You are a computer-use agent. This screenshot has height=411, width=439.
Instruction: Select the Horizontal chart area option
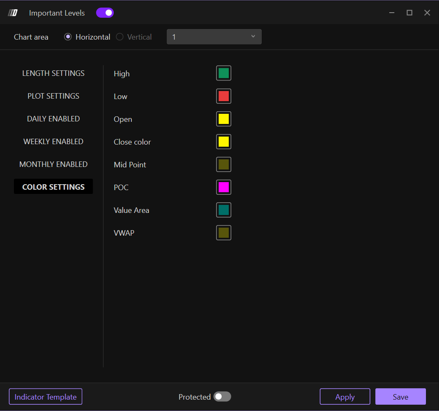click(68, 37)
